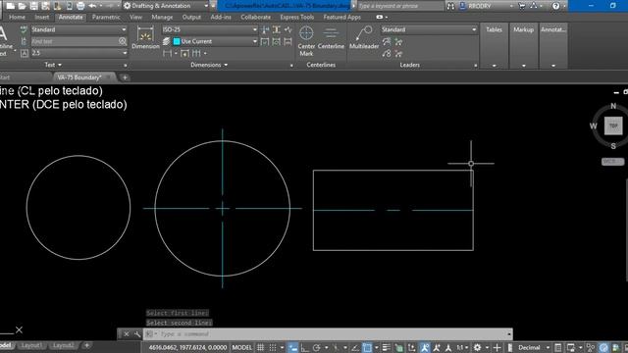Switch to the Insert ribbon tab
This screenshot has height=353, width=628.
41,18
